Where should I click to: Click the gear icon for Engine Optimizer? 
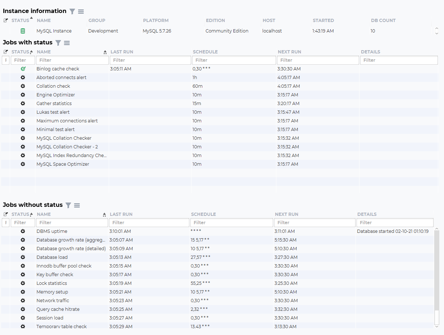point(23,95)
